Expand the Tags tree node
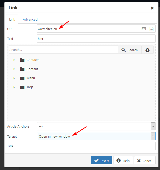Viewport: 160px width, 170px height. tap(14, 87)
